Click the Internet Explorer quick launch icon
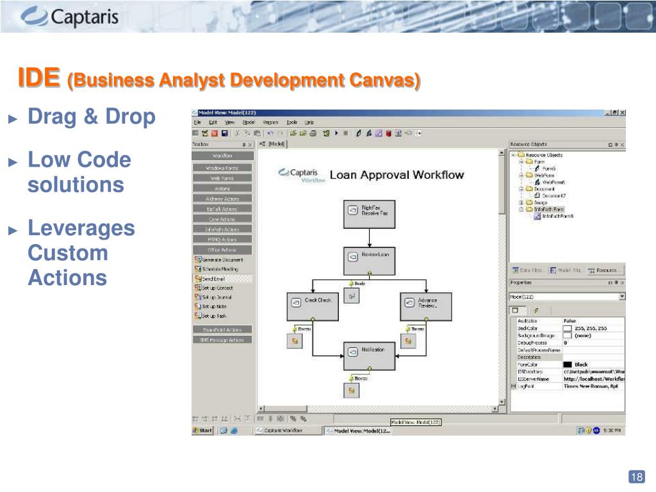This screenshot has height=492, width=656. click(234, 430)
